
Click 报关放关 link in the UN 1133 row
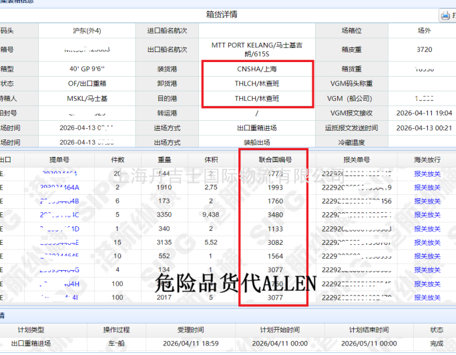(427, 228)
